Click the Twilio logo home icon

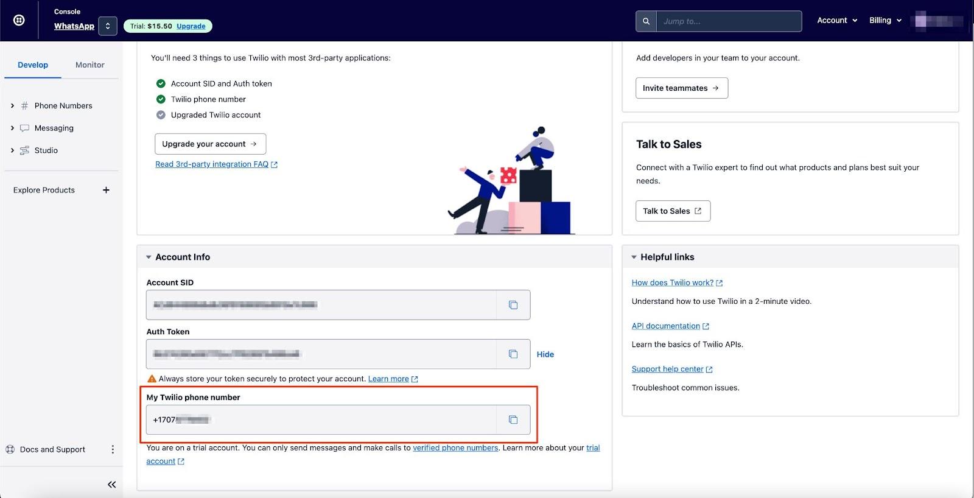tap(19, 20)
